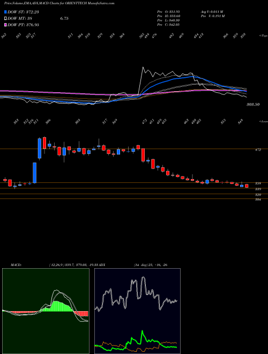The image size is (268, 354).
Task: Click the blue DOW ST legend square
Action: click(6, 12)
